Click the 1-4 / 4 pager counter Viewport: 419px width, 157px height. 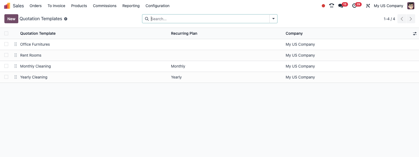389,19
